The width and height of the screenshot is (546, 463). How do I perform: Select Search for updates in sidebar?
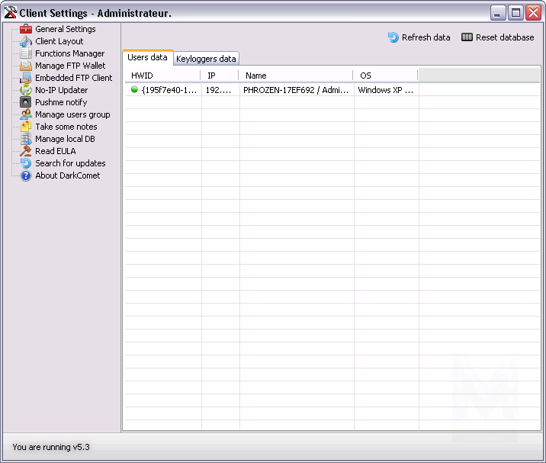pyautogui.click(x=70, y=163)
